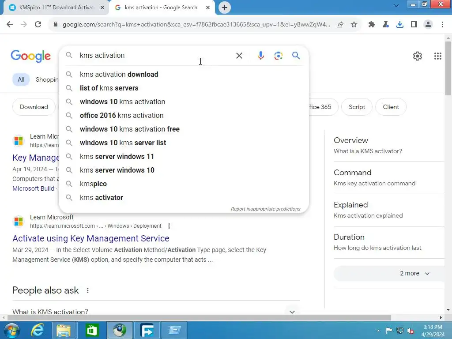Viewport: 452px width, 339px height.
Task: Open the green store app on taskbar
Action: [92, 330]
